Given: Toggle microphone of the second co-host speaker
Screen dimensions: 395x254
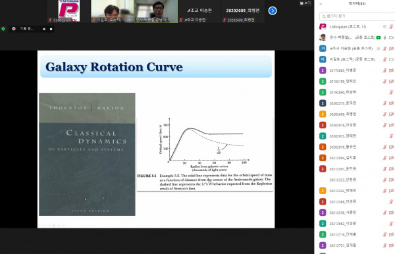Looking at the screenshot, I should tap(384, 38).
